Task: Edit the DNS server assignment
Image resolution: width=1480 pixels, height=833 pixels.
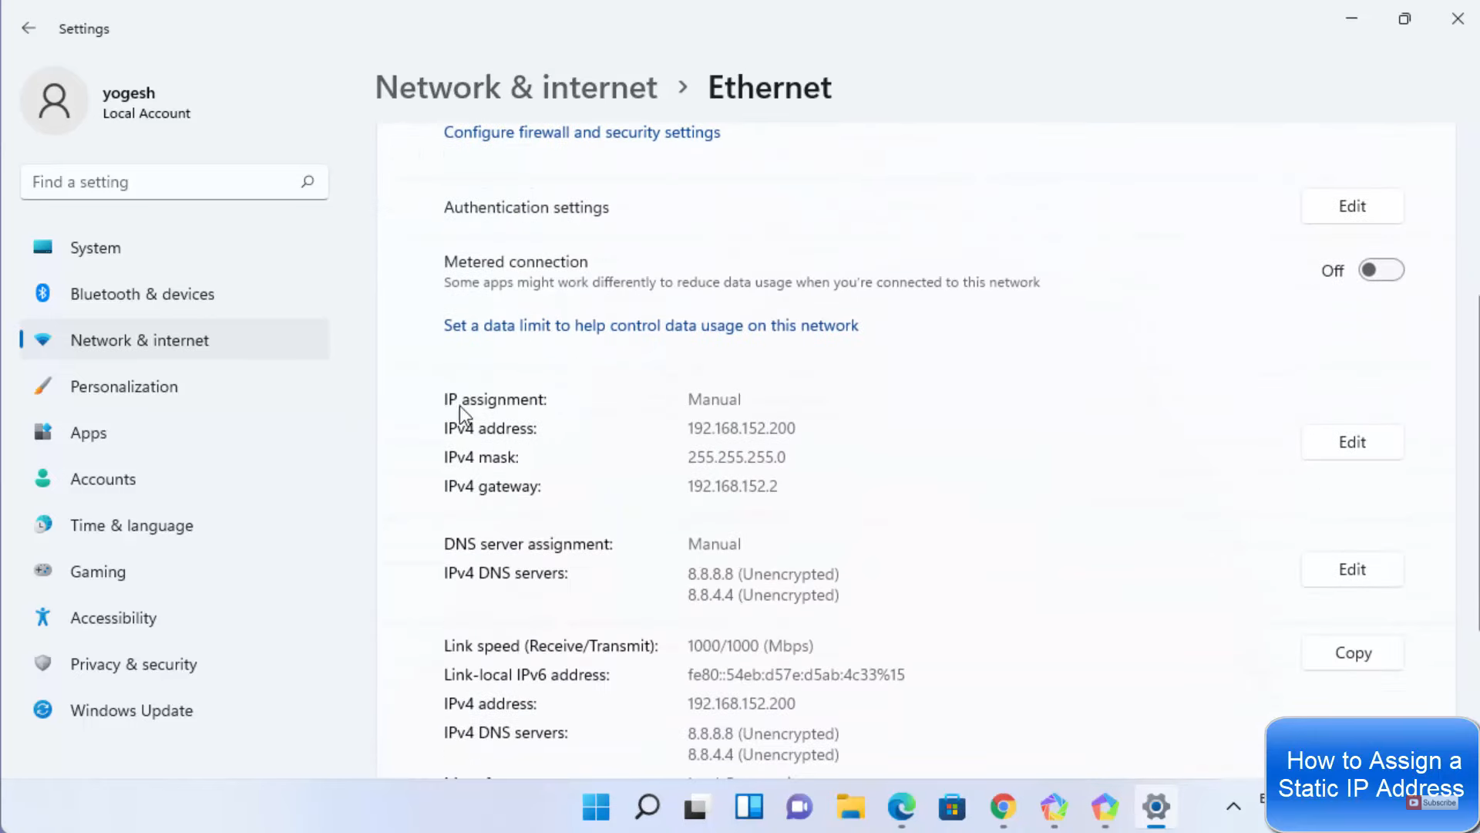Action: point(1352,570)
